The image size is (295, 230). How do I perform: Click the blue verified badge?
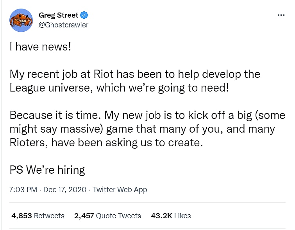tap(84, 16)
